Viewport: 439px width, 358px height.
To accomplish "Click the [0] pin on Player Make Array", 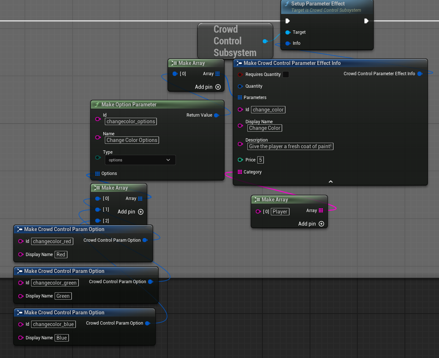I will click(x=258, y=212).
